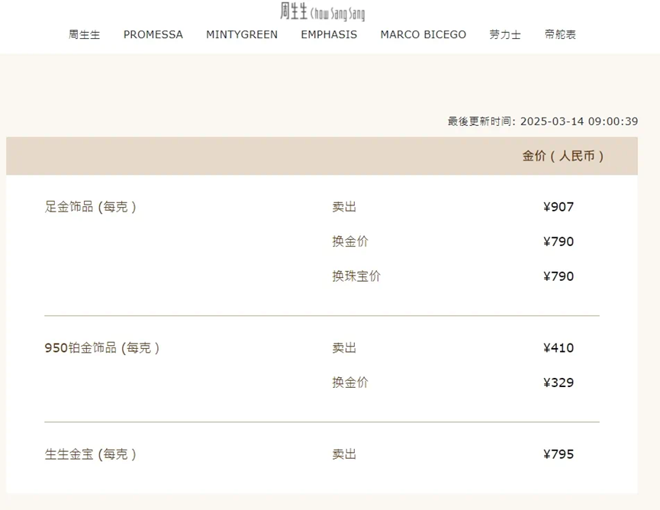Screen dimensions: 660x510
Task: Go to the PROMESSA brand page
Action: [153, 34]
